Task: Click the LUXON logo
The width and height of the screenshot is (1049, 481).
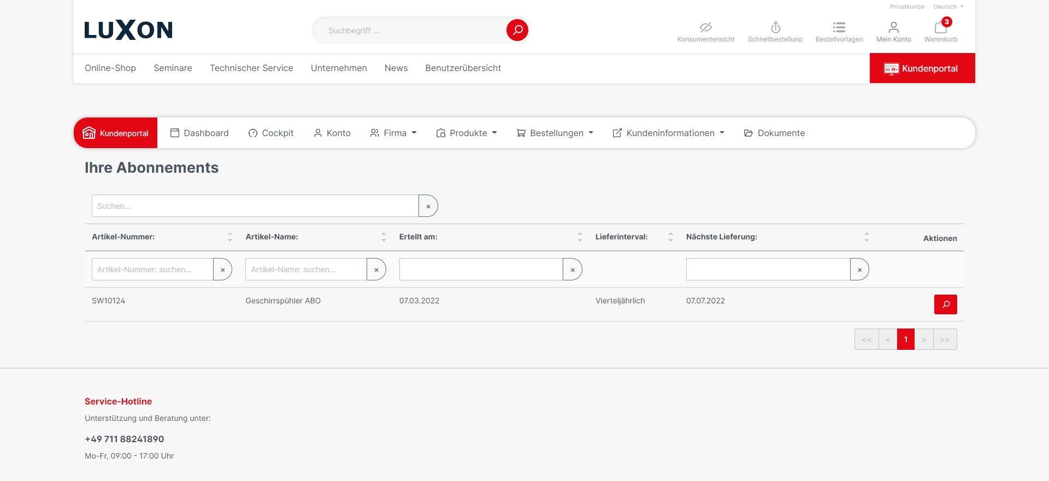Action: [x=128, y=30]
